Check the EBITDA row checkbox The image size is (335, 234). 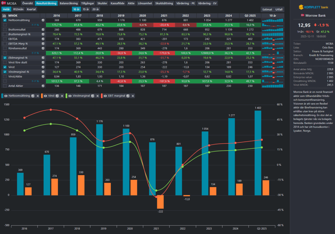[5, 39]
